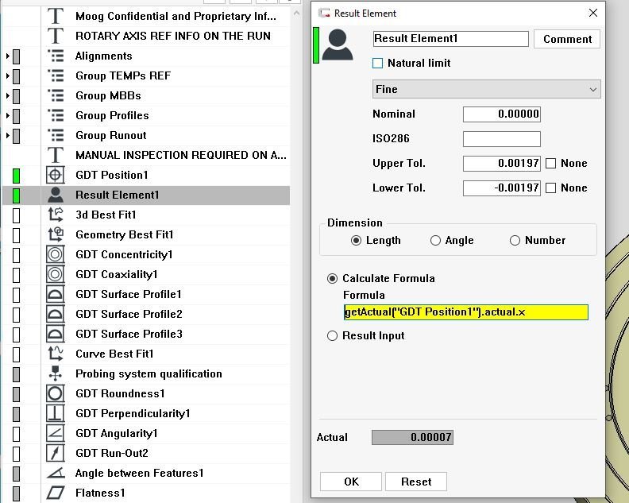Click the Curve Best Fit1 icon
Image resolution: width=629 pixels, height=503 pixels.
[x=56, y=354]
